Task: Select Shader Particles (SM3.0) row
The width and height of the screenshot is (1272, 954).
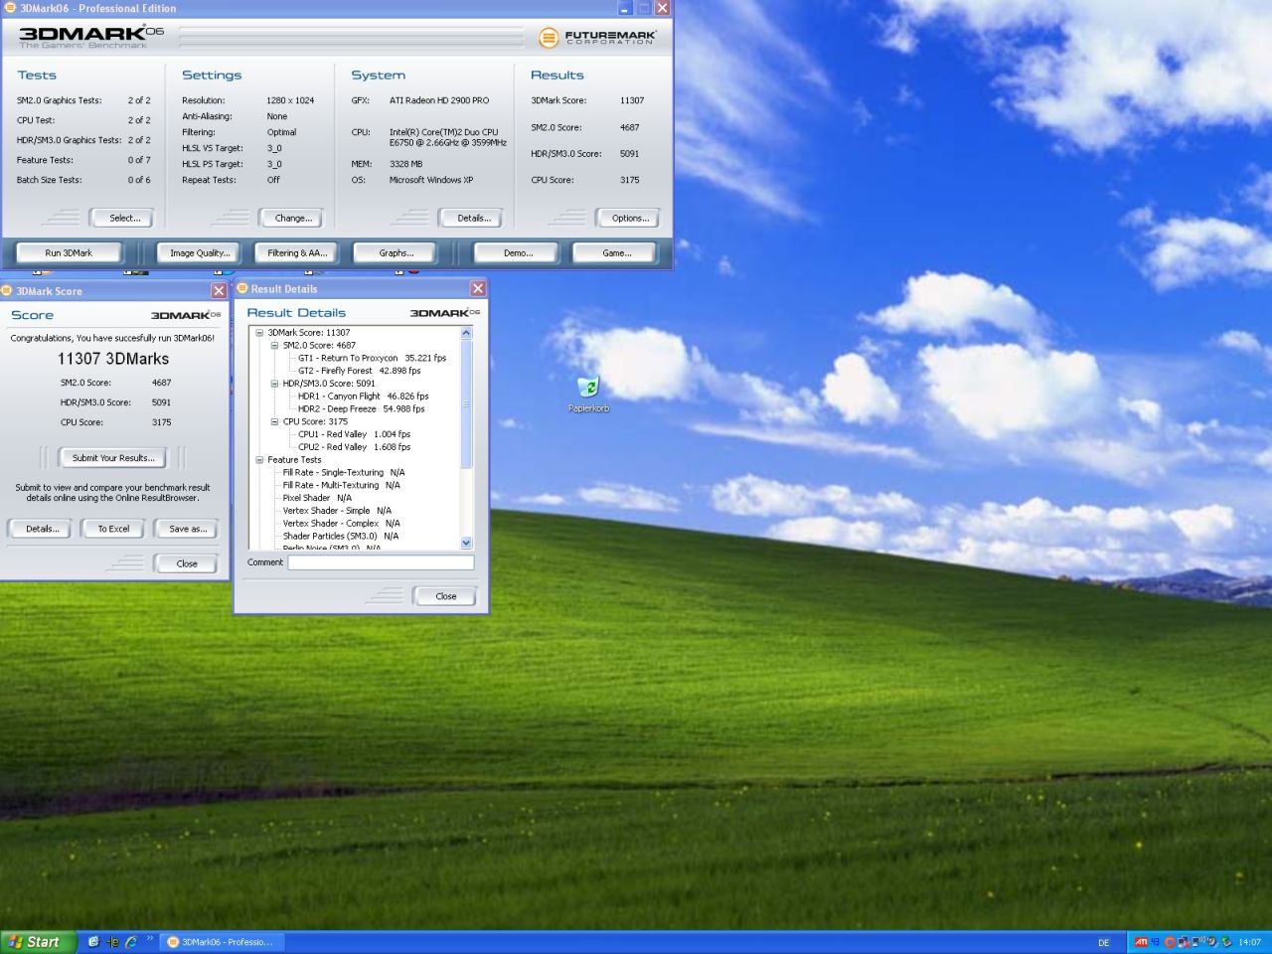Action: [x=340, y=537]
